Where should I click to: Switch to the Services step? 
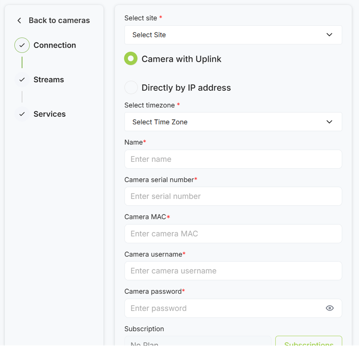point(50,114)
